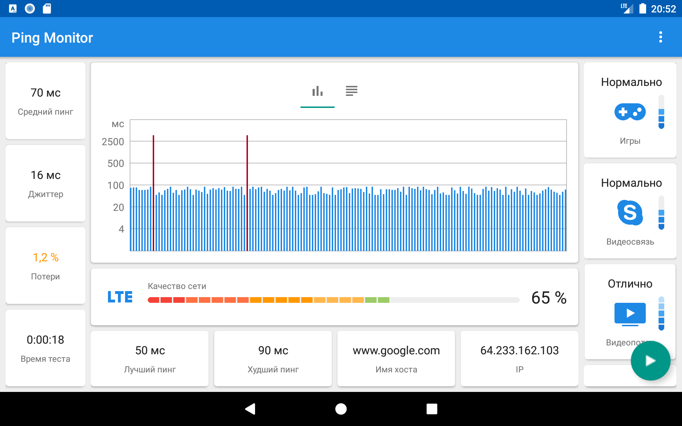This screenshot has height=426, width=682.
Task: Open the '50 мс' Лучший пинг card
Action: 150,359
